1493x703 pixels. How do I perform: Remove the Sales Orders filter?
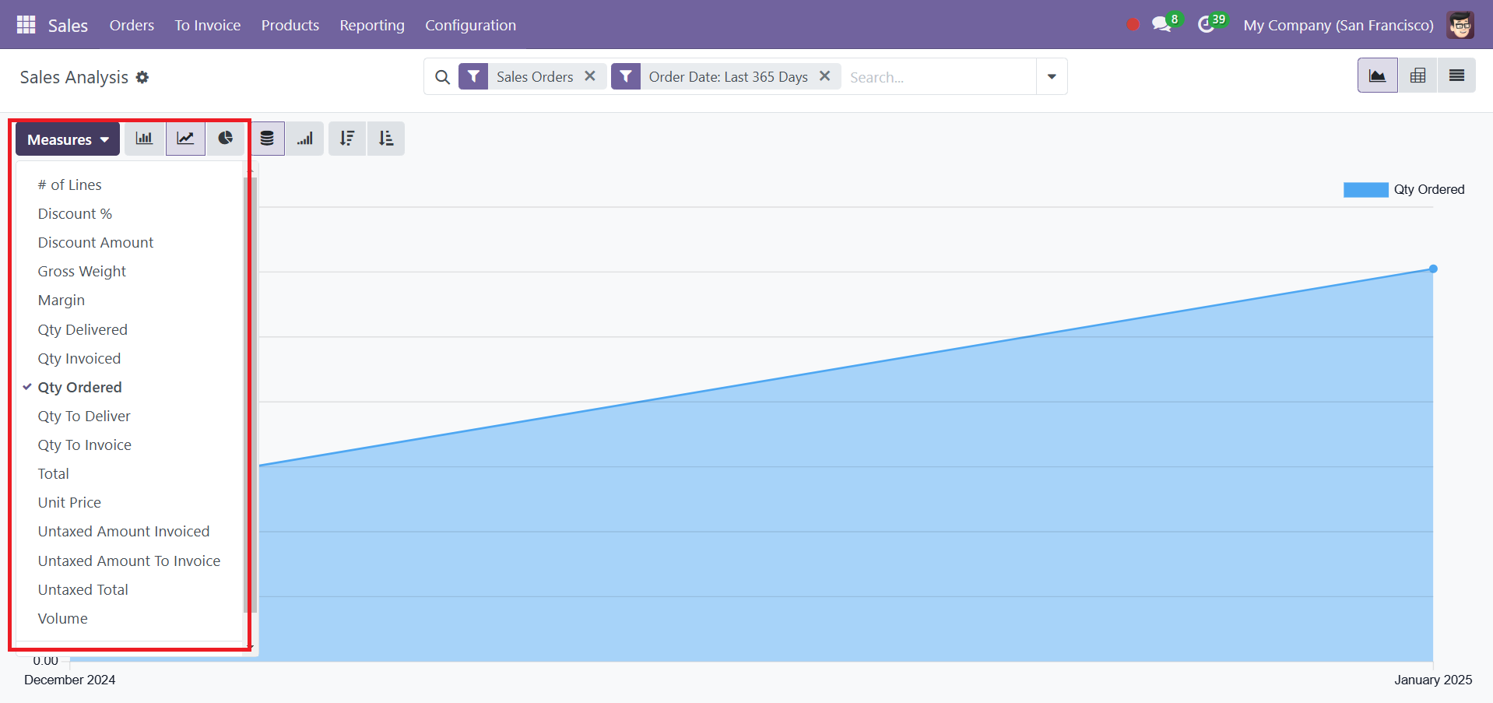pyautogui.click(x=590, y=76)
